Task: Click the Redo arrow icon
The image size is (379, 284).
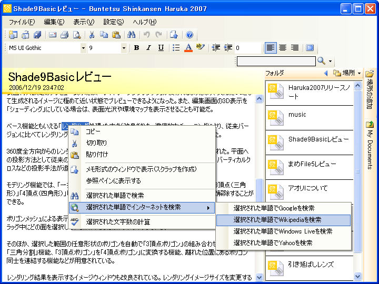Action: coord(158,35)
